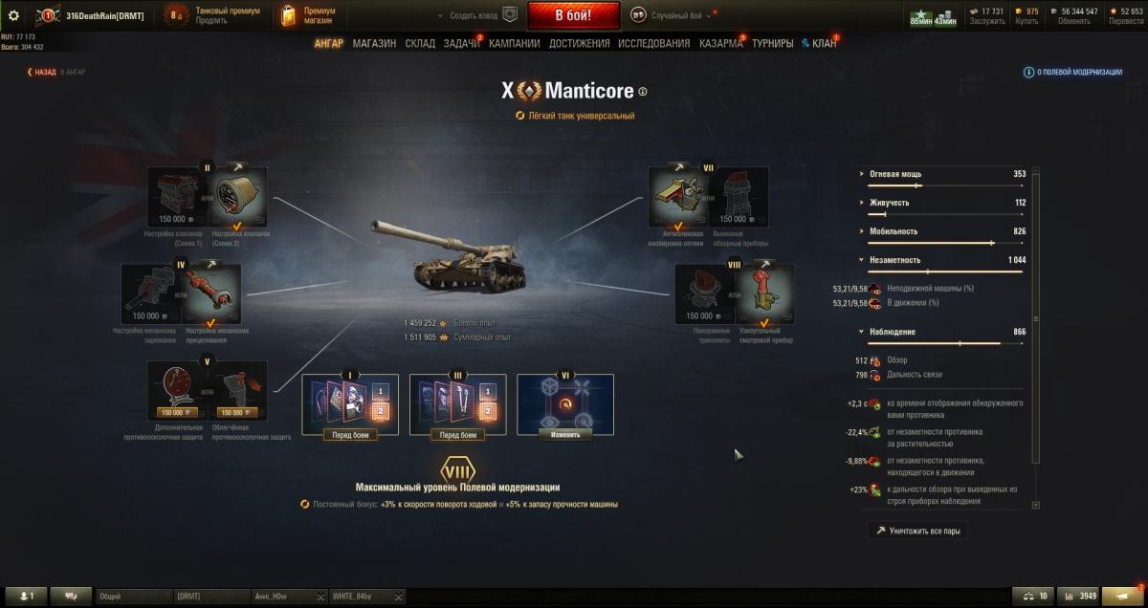Viewport: 1148px width, 608px height.
Task: Click the red В бой! button
Action: 574,15
